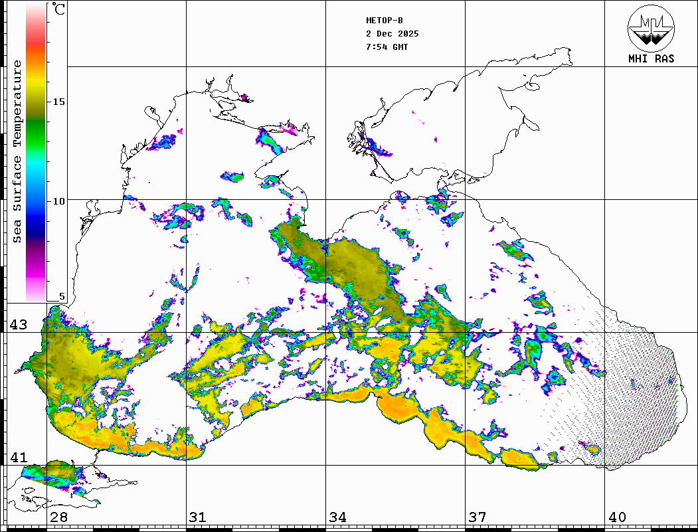Click the latitude 41 axis label
This screenshot has height=532, width=698.
[17, 457]
